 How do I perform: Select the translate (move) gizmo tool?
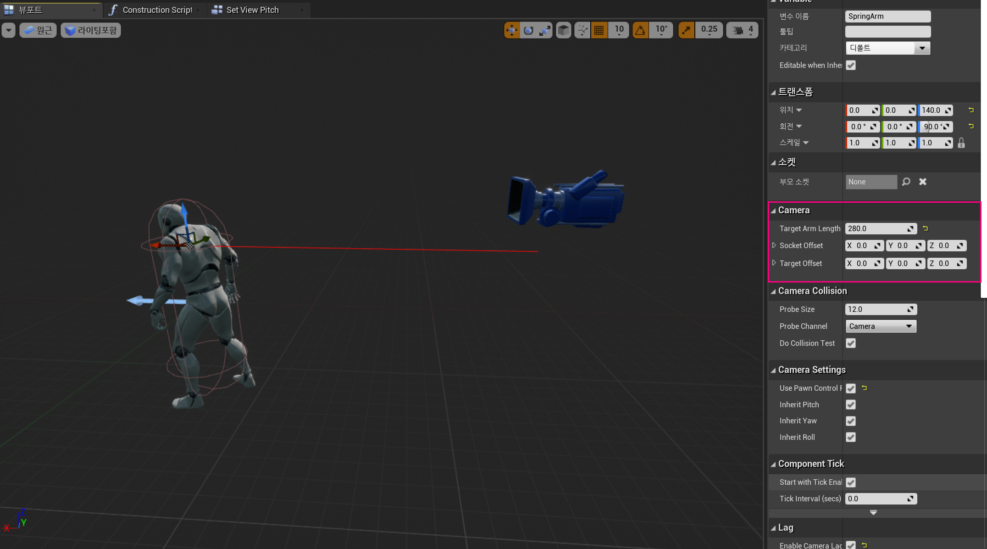coord(512,30)
